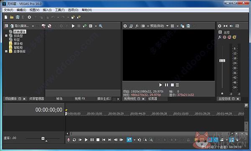251x151 pixels.
Task: Click the master bus volume fader handle
Action: point(222,61)
